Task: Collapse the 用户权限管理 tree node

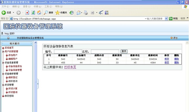Action: click(3, 51)
